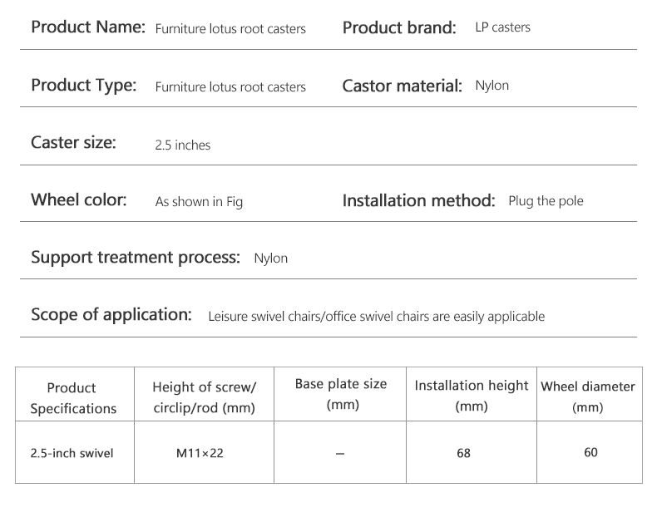
Task: Click the Scope of application label
Action: tap(111, 315)
